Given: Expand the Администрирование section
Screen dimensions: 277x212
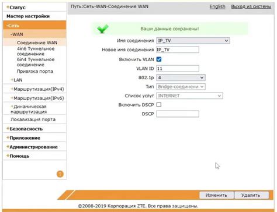Looking at the screenshot, I should coord(32,147).
